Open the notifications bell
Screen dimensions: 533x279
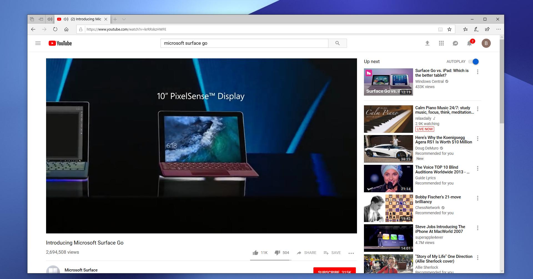coord(469,43)
